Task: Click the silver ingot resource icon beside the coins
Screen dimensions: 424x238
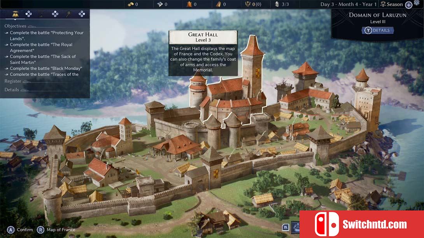Action: [x=160, y=4]
